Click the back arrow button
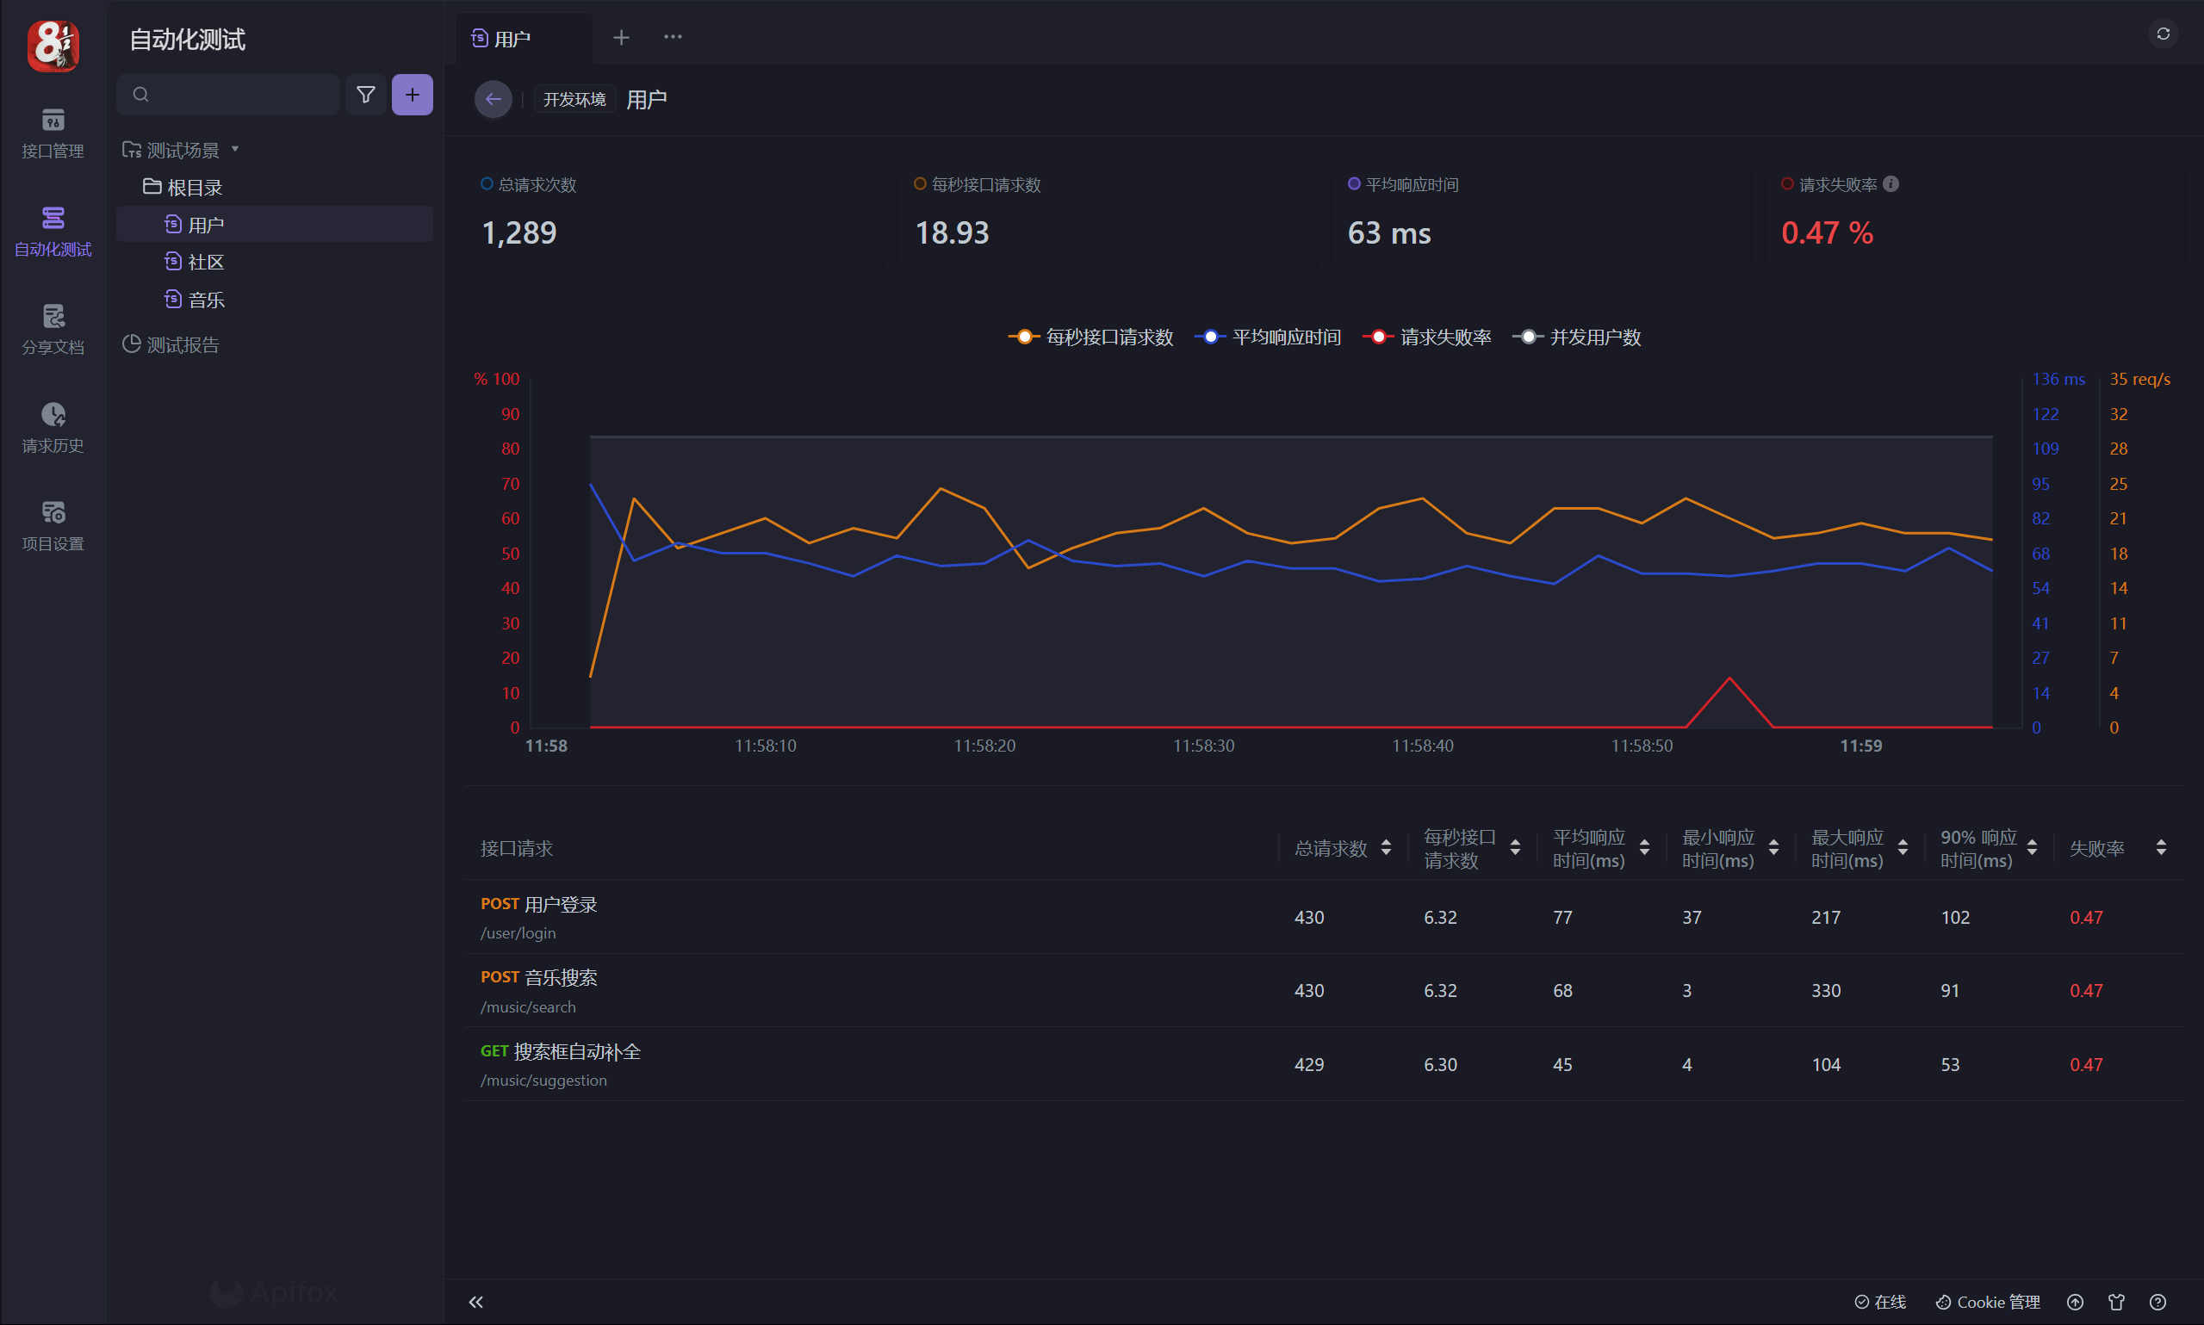 (493, 99)
